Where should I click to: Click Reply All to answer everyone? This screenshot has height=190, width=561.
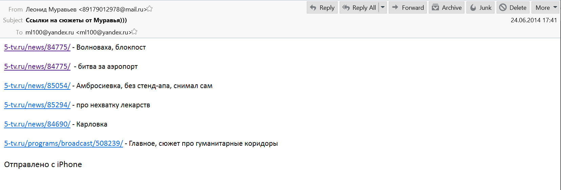click(359, 7)
